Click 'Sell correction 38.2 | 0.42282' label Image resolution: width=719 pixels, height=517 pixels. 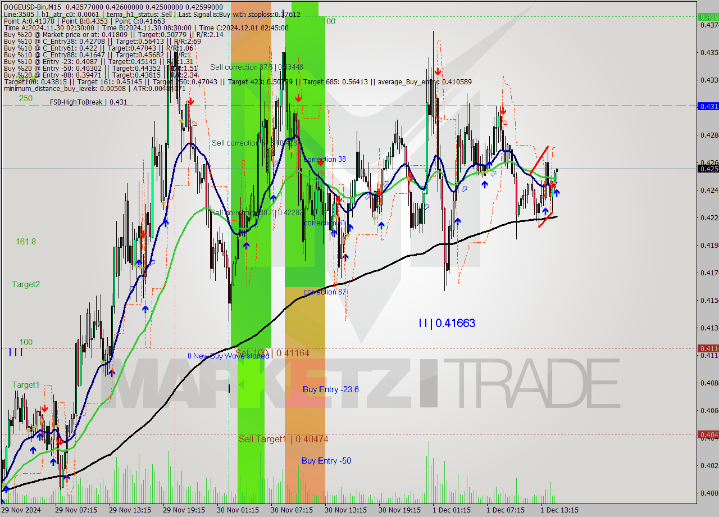click(x=257, y=212)
